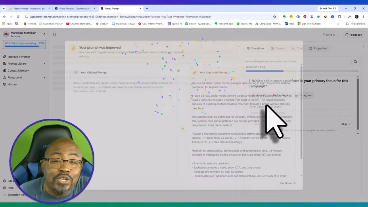Image resolution: width=368 pixels, height=207 pixels.
Task: Click the questions panel vertical scrollbar
Action: pos(358,105)
